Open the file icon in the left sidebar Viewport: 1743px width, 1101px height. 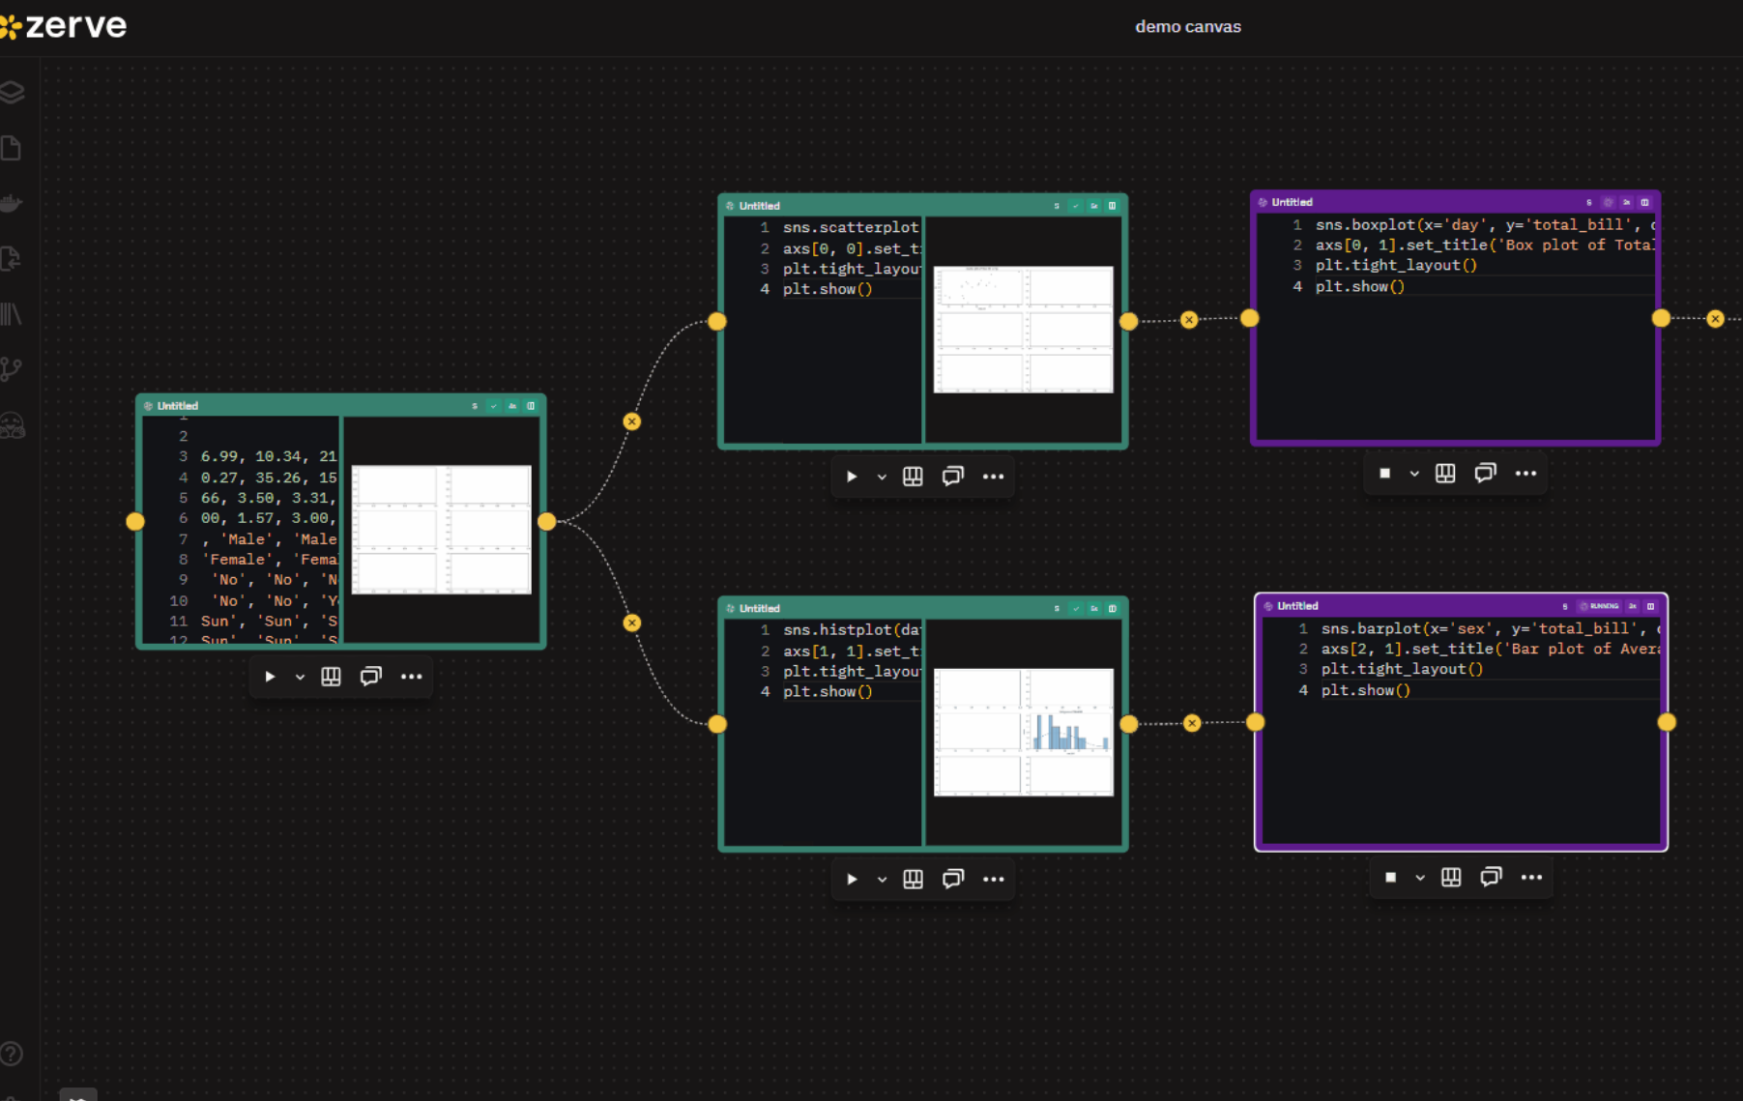tap(12, 148)
